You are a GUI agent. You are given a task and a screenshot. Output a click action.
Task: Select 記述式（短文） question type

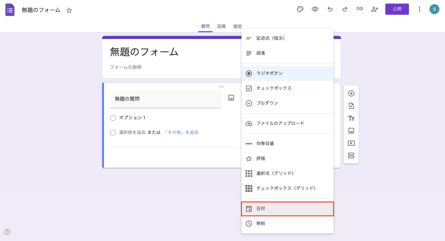click(287, 38)
